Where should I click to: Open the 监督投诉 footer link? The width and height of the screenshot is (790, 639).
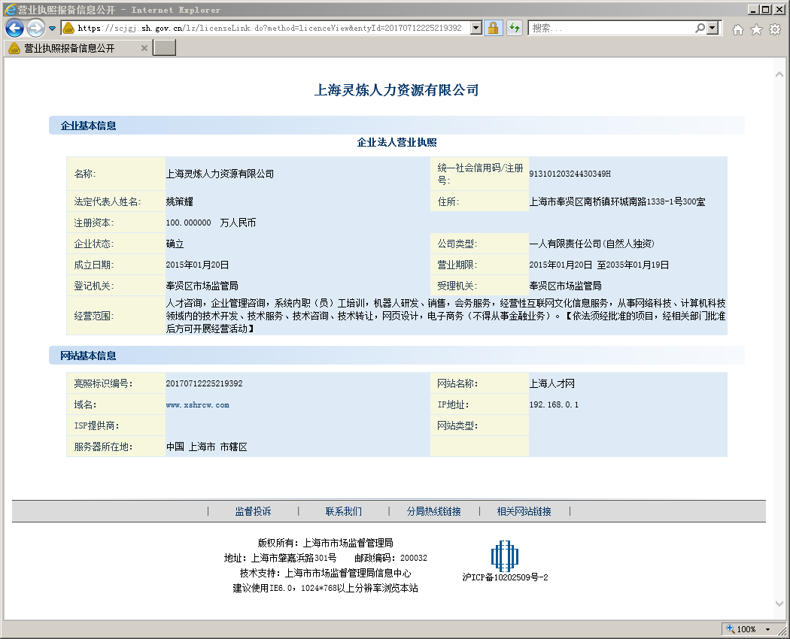(x=253, y=512)
